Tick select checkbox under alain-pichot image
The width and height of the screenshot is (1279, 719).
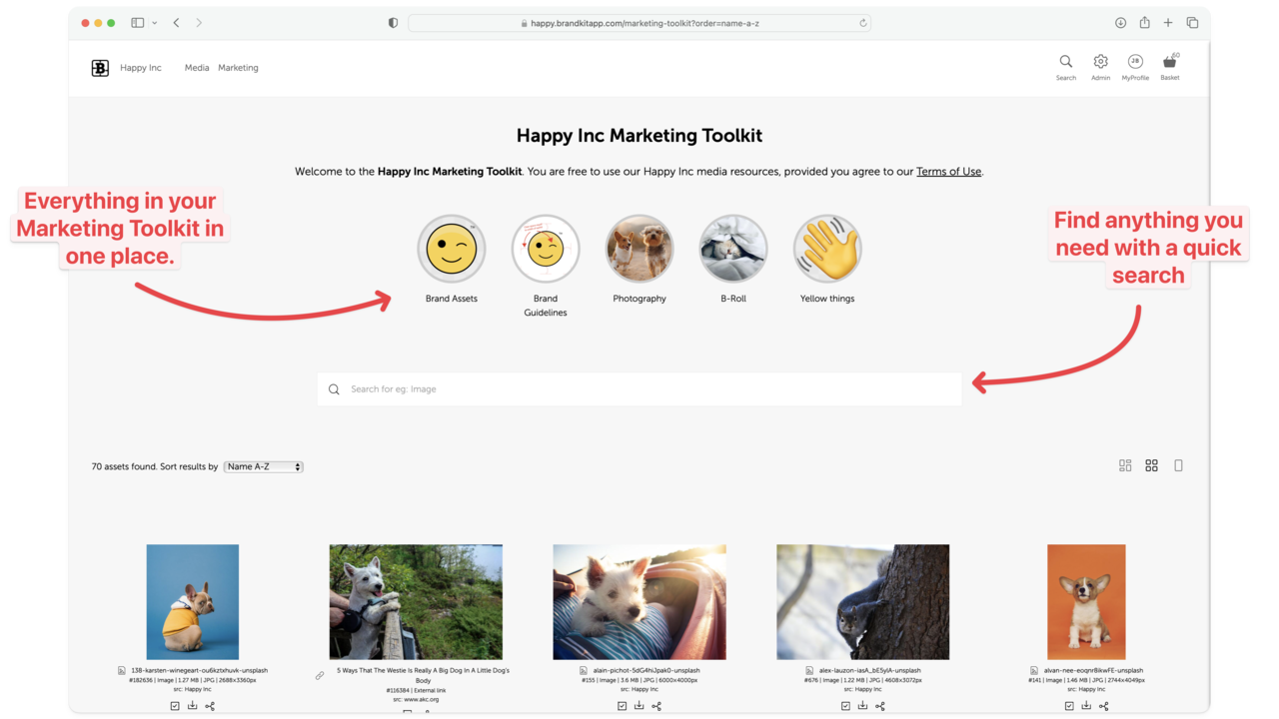622,706
